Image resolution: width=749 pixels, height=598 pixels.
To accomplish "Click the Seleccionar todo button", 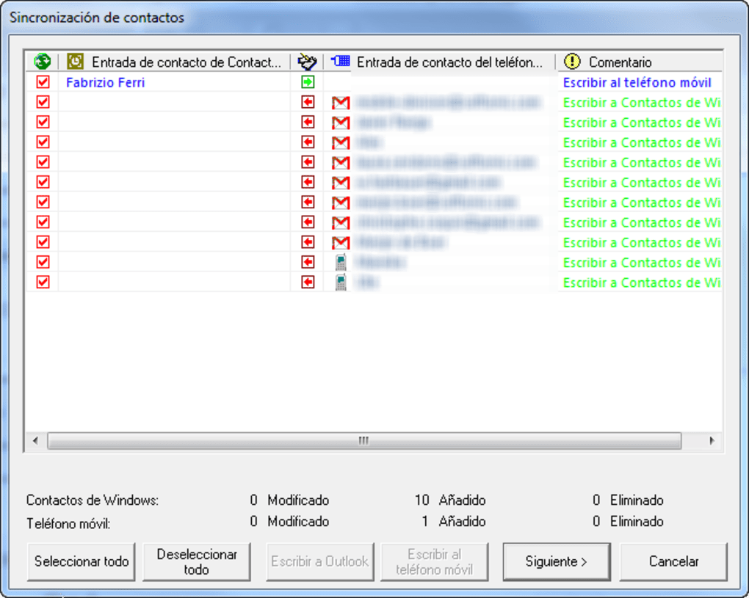I will [81, 561].
